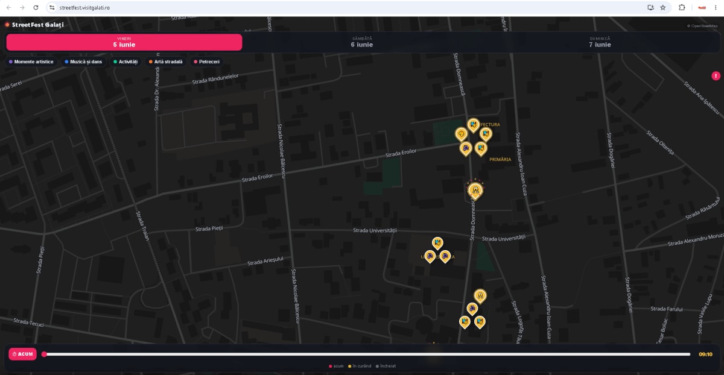Viewport: 724px width, 375px height.
Task: Toggle the Petreceri filter
Action: click(x=206, y=61)
